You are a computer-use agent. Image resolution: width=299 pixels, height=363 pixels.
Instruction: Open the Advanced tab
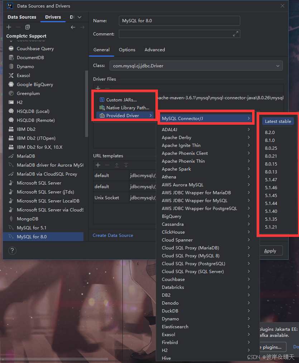tap(155, 50)
